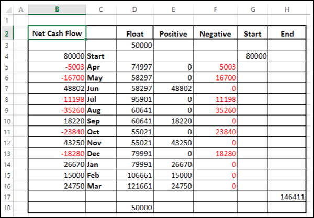The height and width of the screenshot is (218, 314).
Task: Select column D header
Action: click(135, 9)
